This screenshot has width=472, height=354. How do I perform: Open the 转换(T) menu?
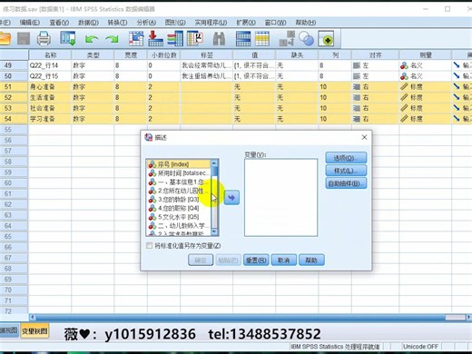(118, 23)
